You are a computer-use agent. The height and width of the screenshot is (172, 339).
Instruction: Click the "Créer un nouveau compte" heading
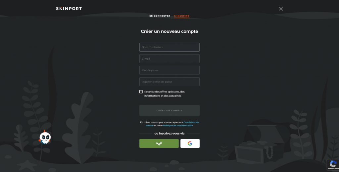[169, 31]
